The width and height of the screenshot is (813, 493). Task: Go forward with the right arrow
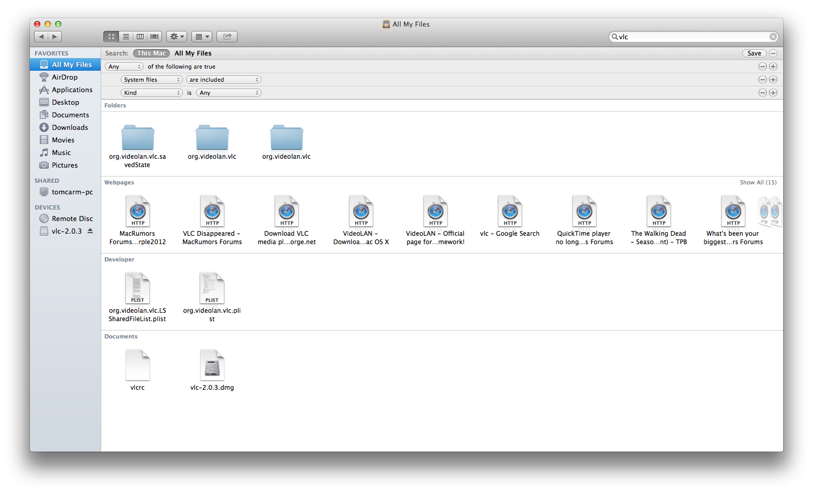(x=55, y=37)
